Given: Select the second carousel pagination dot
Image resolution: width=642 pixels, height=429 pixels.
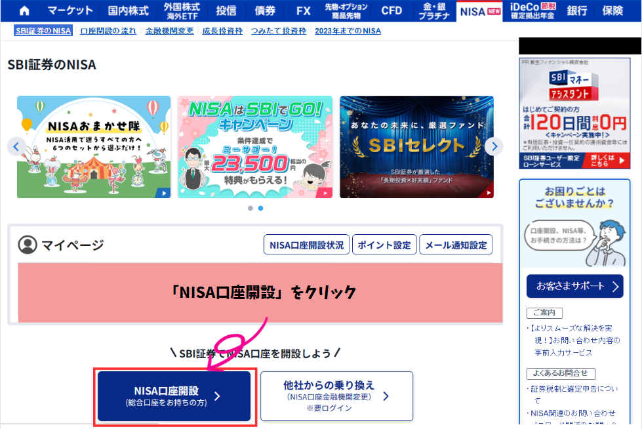Looking at the screenshot, I should (260, 208).
